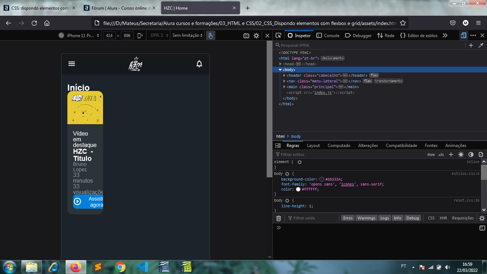The width and height of the screenshot is (487, 274).
Task: Expand main class principal node
Action: [284, 87]
